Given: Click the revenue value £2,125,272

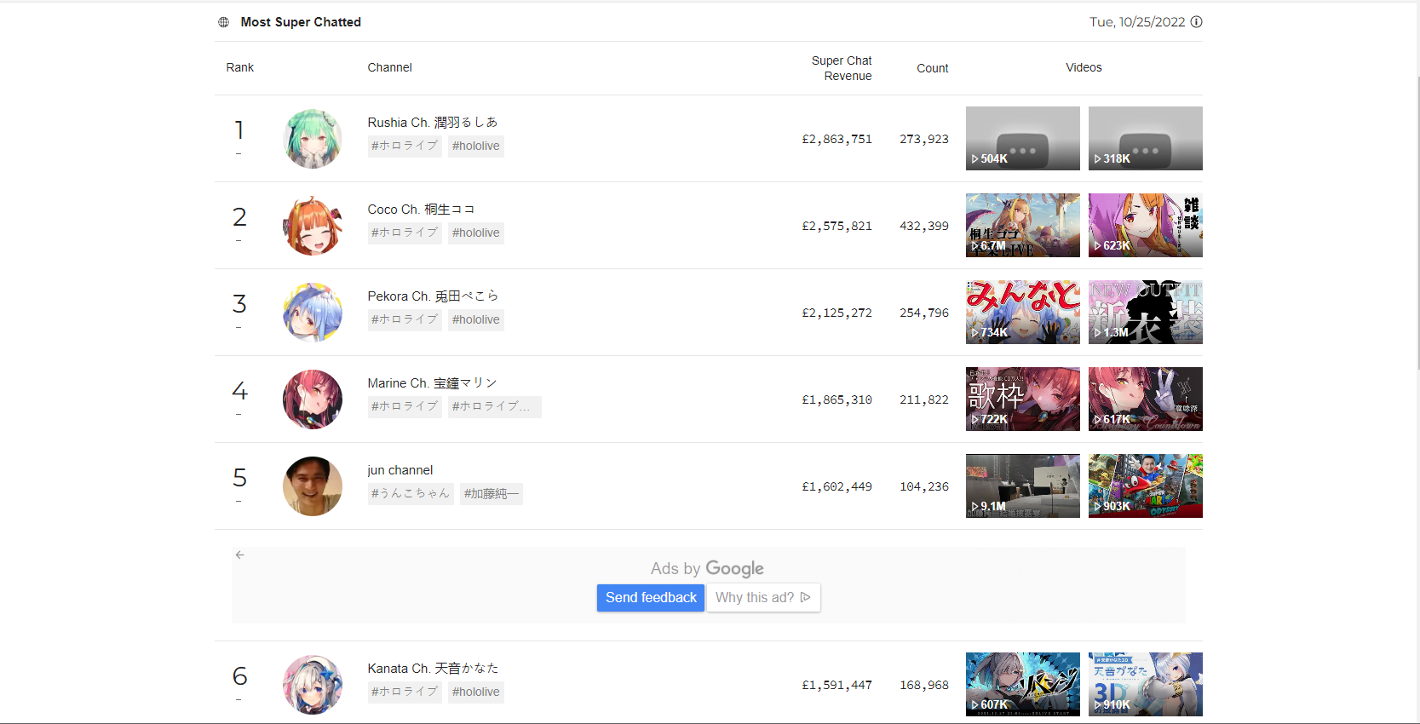Looking at the screenshot, I should coord(836,313).
